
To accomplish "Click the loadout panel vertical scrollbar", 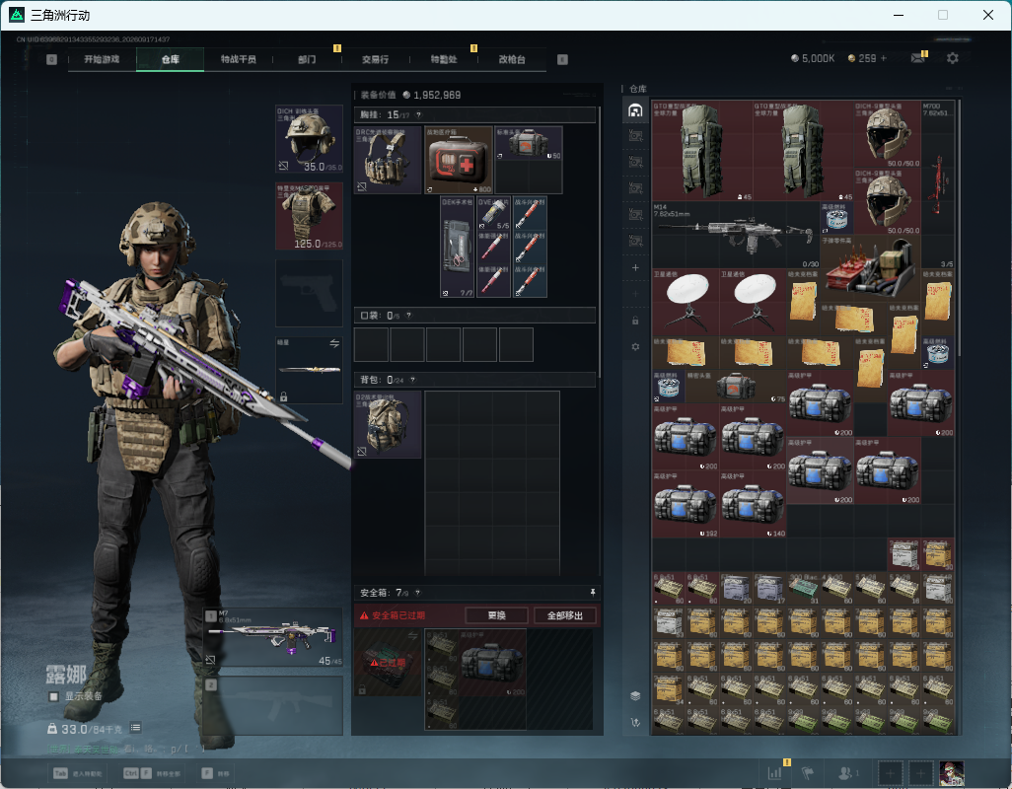I will [x=601, y=242].
